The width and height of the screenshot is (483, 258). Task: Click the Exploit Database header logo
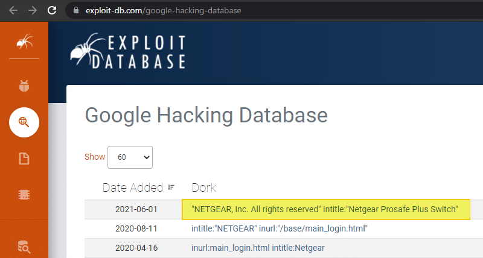[129, 51]
